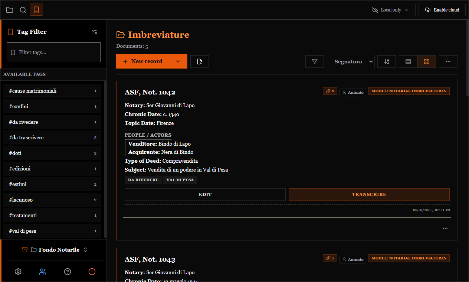Screen dimensions: 469x282
Task: Click the DA RIVEDERE tag chip
Action: pos(143,180)
